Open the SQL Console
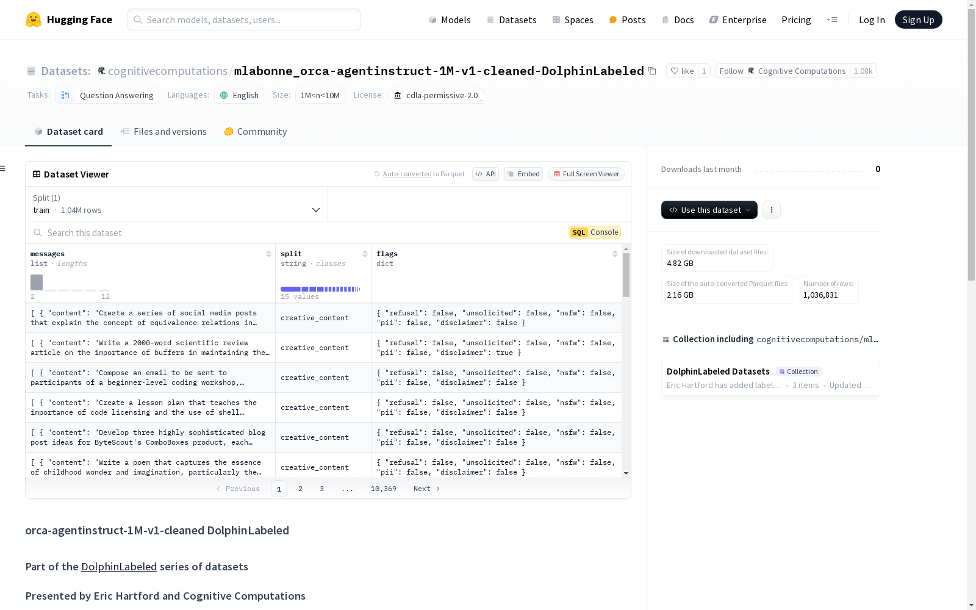This screenshot has height=610, width=976. [x=595, y=232]
